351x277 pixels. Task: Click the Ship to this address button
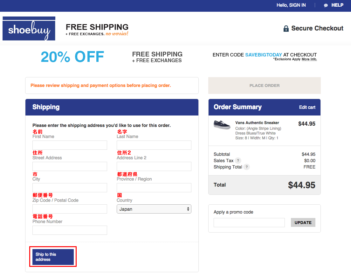pyautogui.click(x=53, y=257)
